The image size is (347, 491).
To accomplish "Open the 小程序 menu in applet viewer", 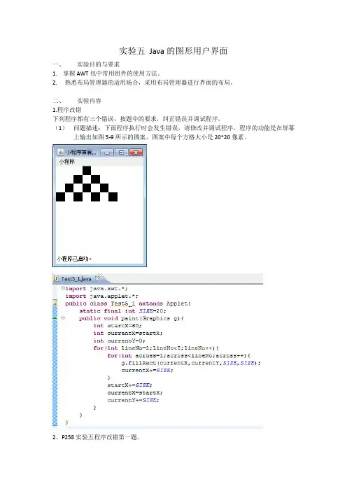I will click(66, 162).
